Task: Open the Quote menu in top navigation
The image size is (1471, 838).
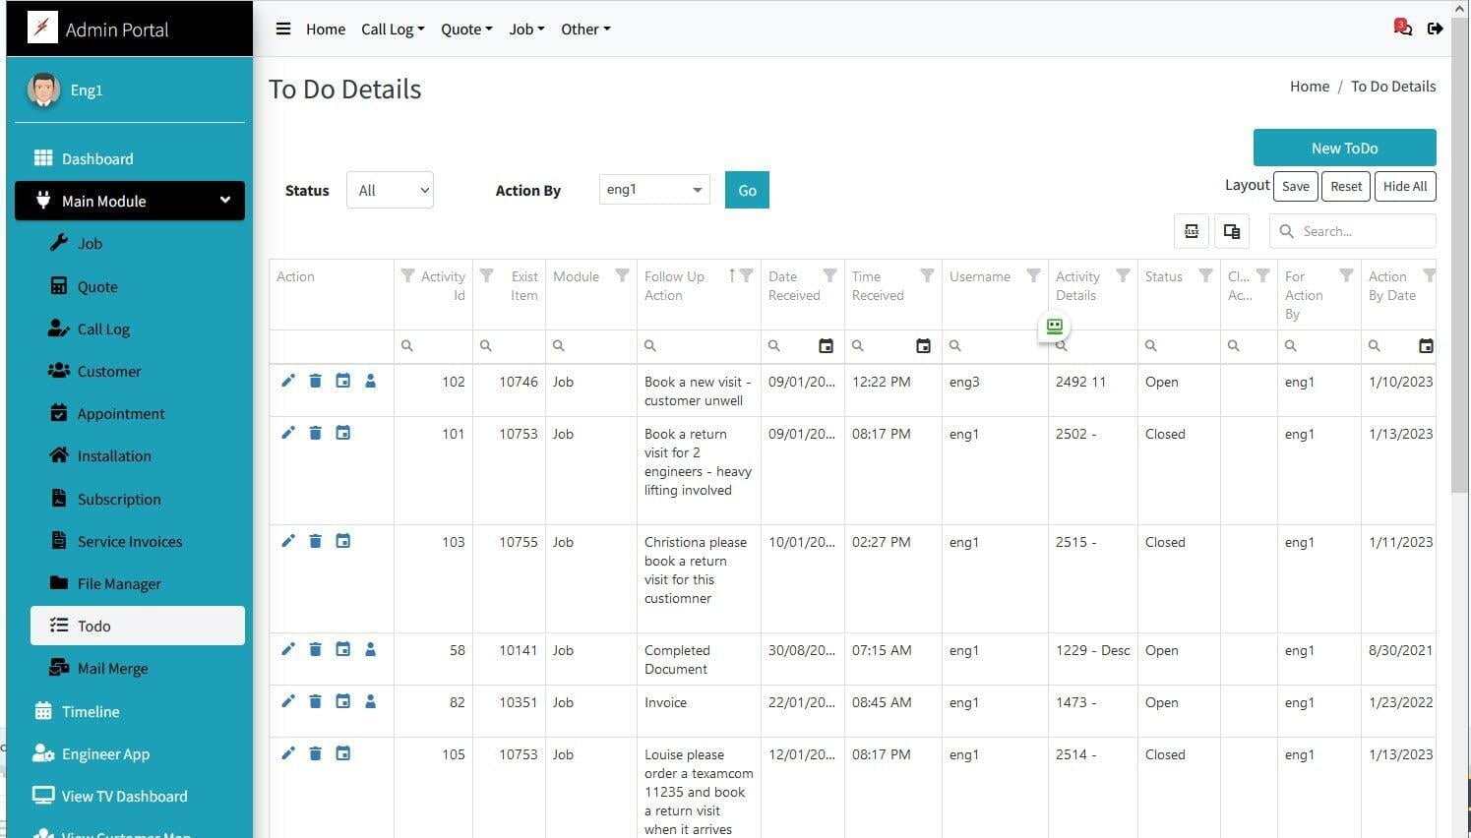Action: pos(466,30)
